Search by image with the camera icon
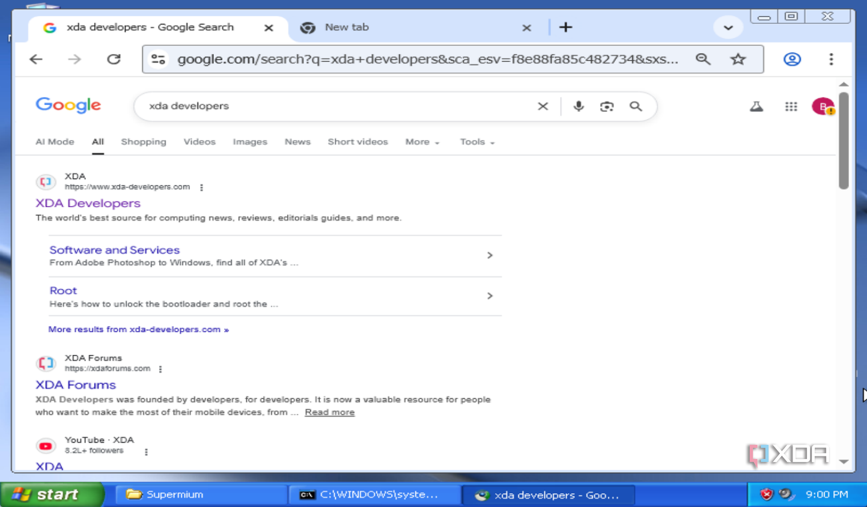Screen dimensions: 867x507 pyautogui.click(x=607, y=106)
